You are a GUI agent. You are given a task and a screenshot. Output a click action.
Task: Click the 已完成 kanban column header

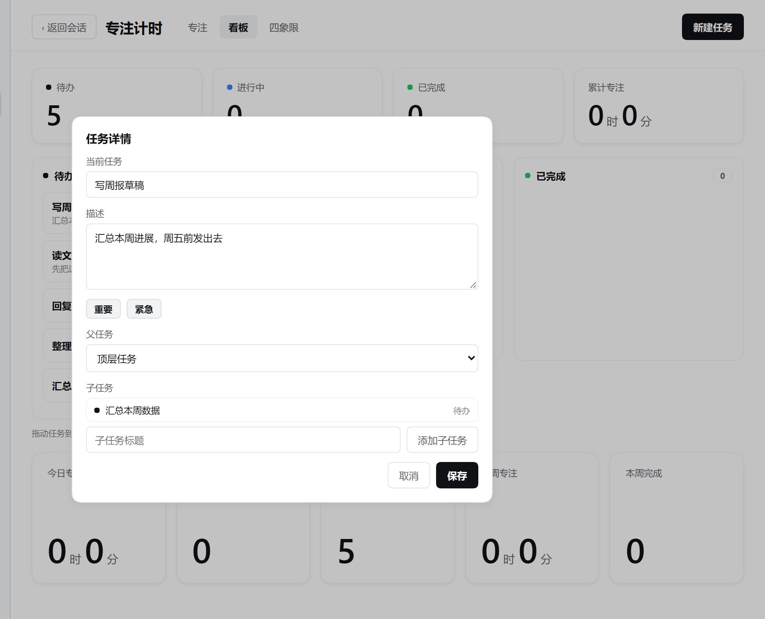point(551,176)
